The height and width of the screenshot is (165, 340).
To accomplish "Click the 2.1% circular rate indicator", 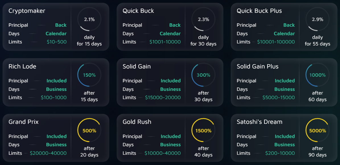I will pos(89,19).
